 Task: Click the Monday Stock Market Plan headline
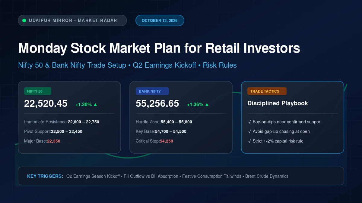click(x=159, y=48)
